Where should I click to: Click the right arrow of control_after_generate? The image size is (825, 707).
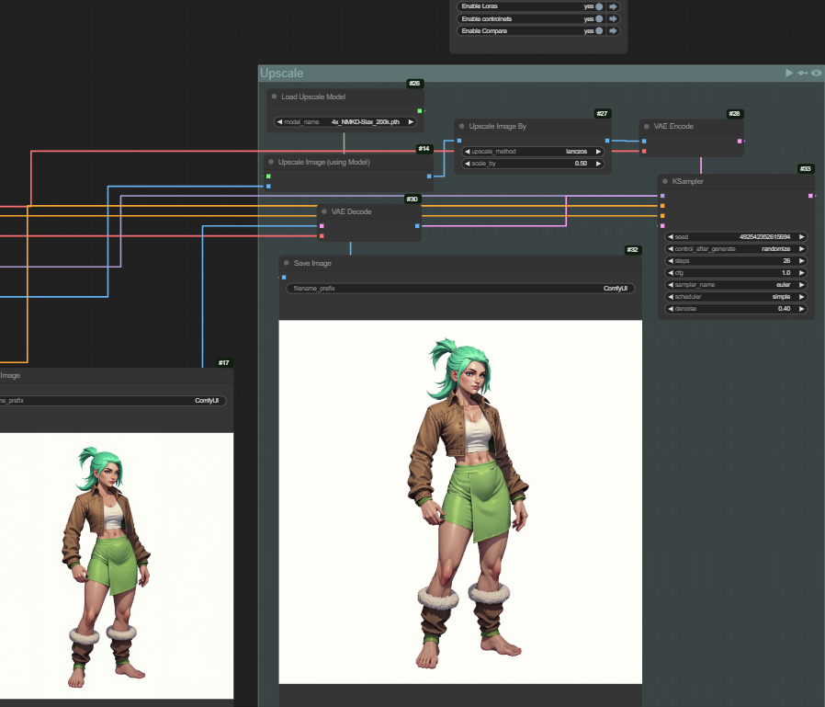click(x=802, y=249)
